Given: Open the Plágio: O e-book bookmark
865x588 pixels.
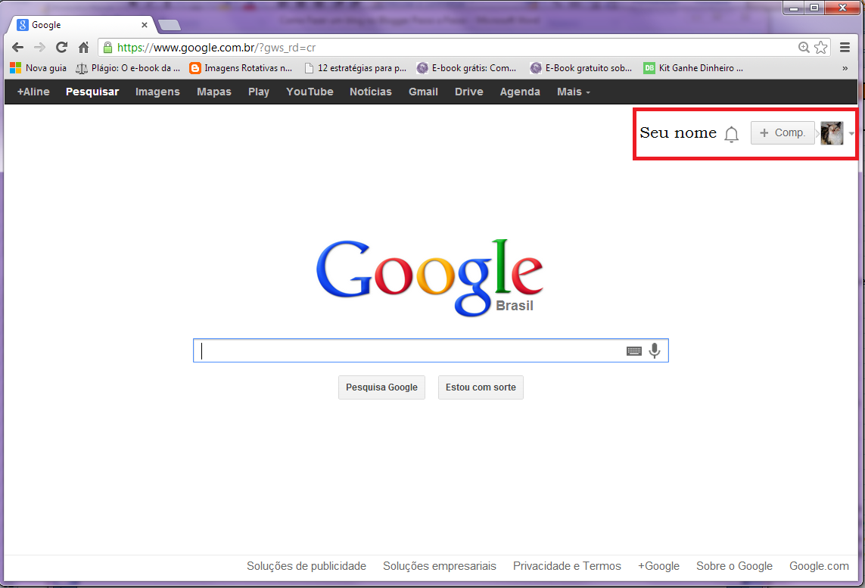Looking at the screenshot, I should click(x=128, y=68).
